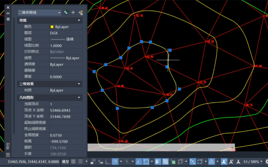The image size is (268, 167).
Task: Open the 二维多段线 object type dropdown
Action: point(39,13)
